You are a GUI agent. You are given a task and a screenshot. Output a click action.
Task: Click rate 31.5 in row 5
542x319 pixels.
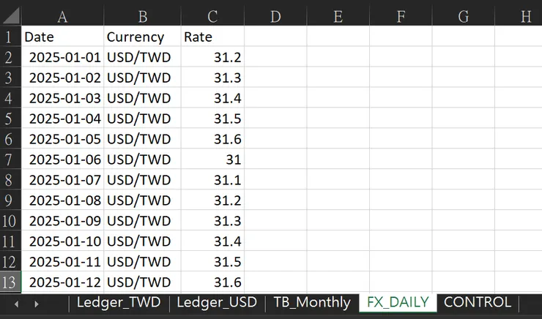212,118
